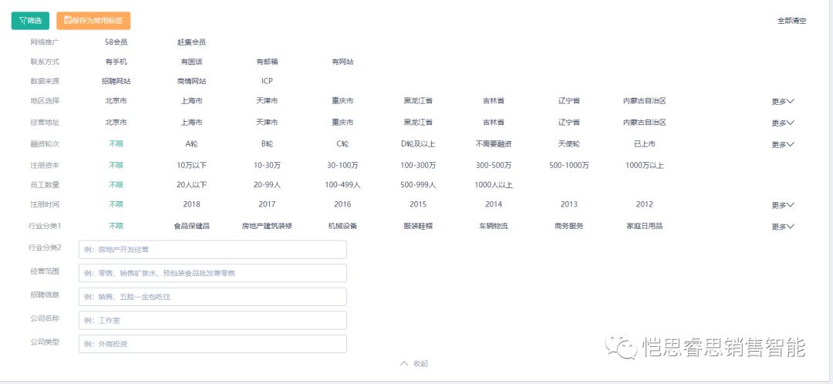Expand 更多 in the 行业分类1 row

click(x=783, y=227)
